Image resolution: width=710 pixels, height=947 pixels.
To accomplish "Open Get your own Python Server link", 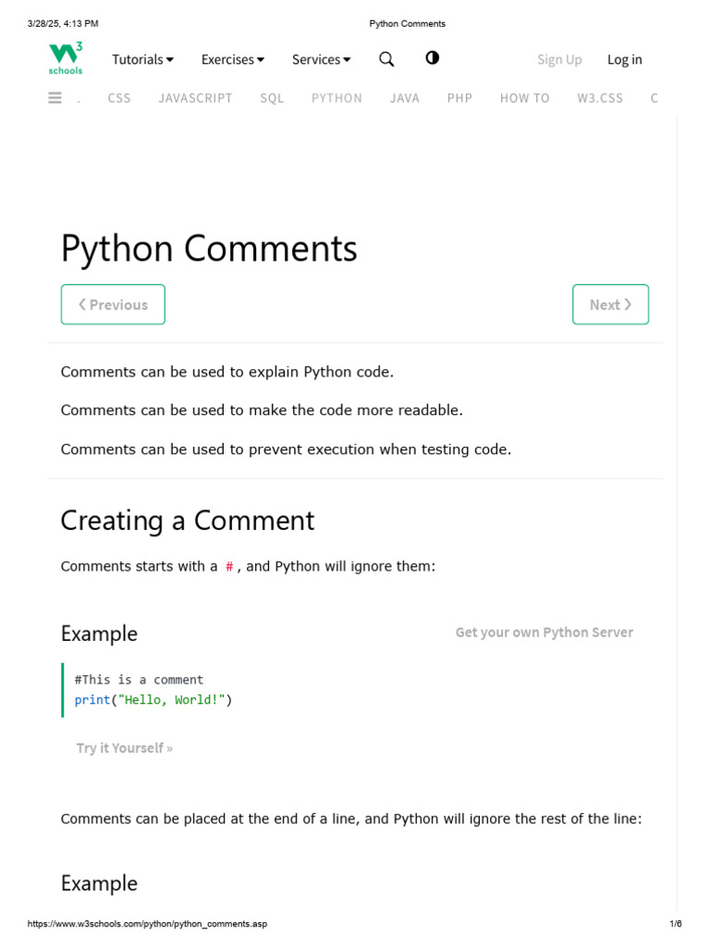I will point(544,633).
